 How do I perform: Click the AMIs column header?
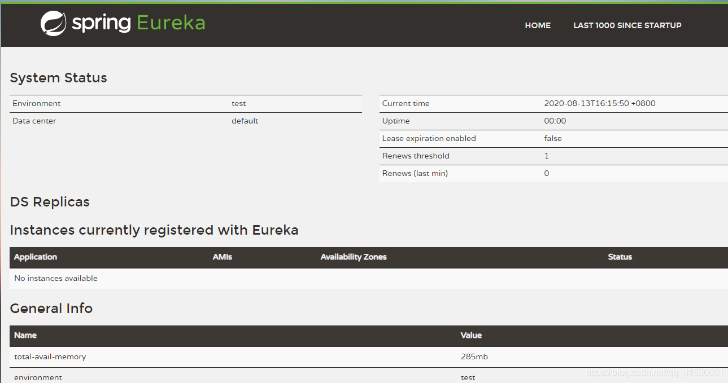pyautogui.click(x=223, y=257)
